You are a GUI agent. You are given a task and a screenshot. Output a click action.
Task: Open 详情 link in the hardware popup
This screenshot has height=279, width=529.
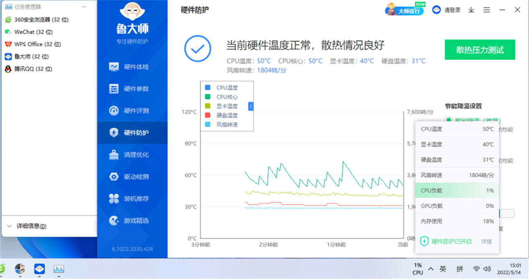[486, 241]
